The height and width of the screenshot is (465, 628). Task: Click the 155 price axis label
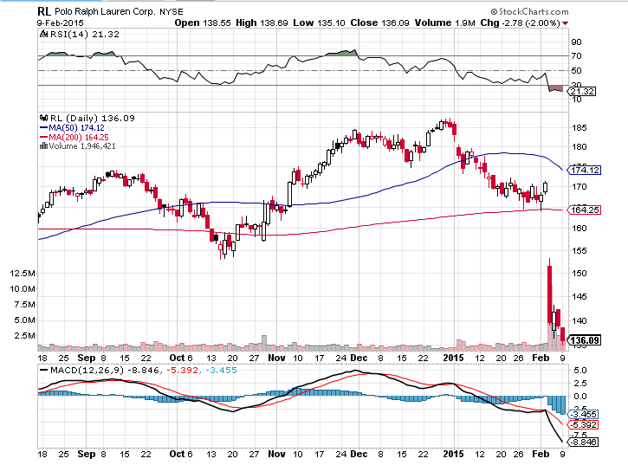579,251
